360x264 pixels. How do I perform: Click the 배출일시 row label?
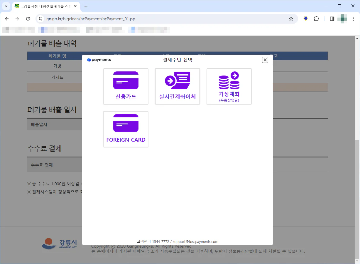pyautogui.click(x=39, y=124)
